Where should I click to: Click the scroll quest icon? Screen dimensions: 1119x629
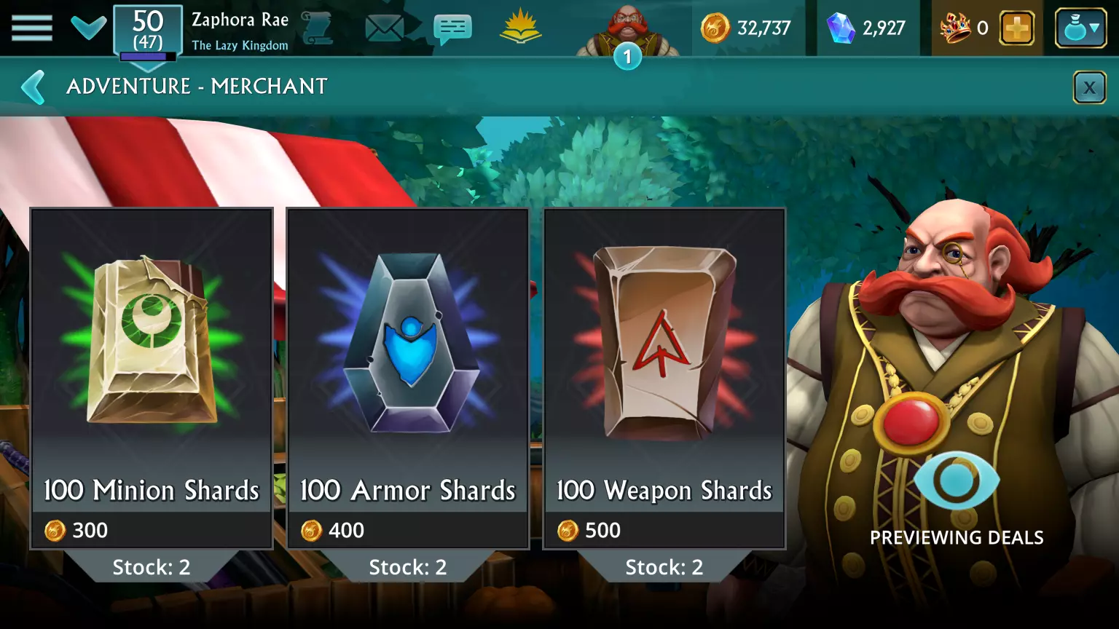point(318,28)
